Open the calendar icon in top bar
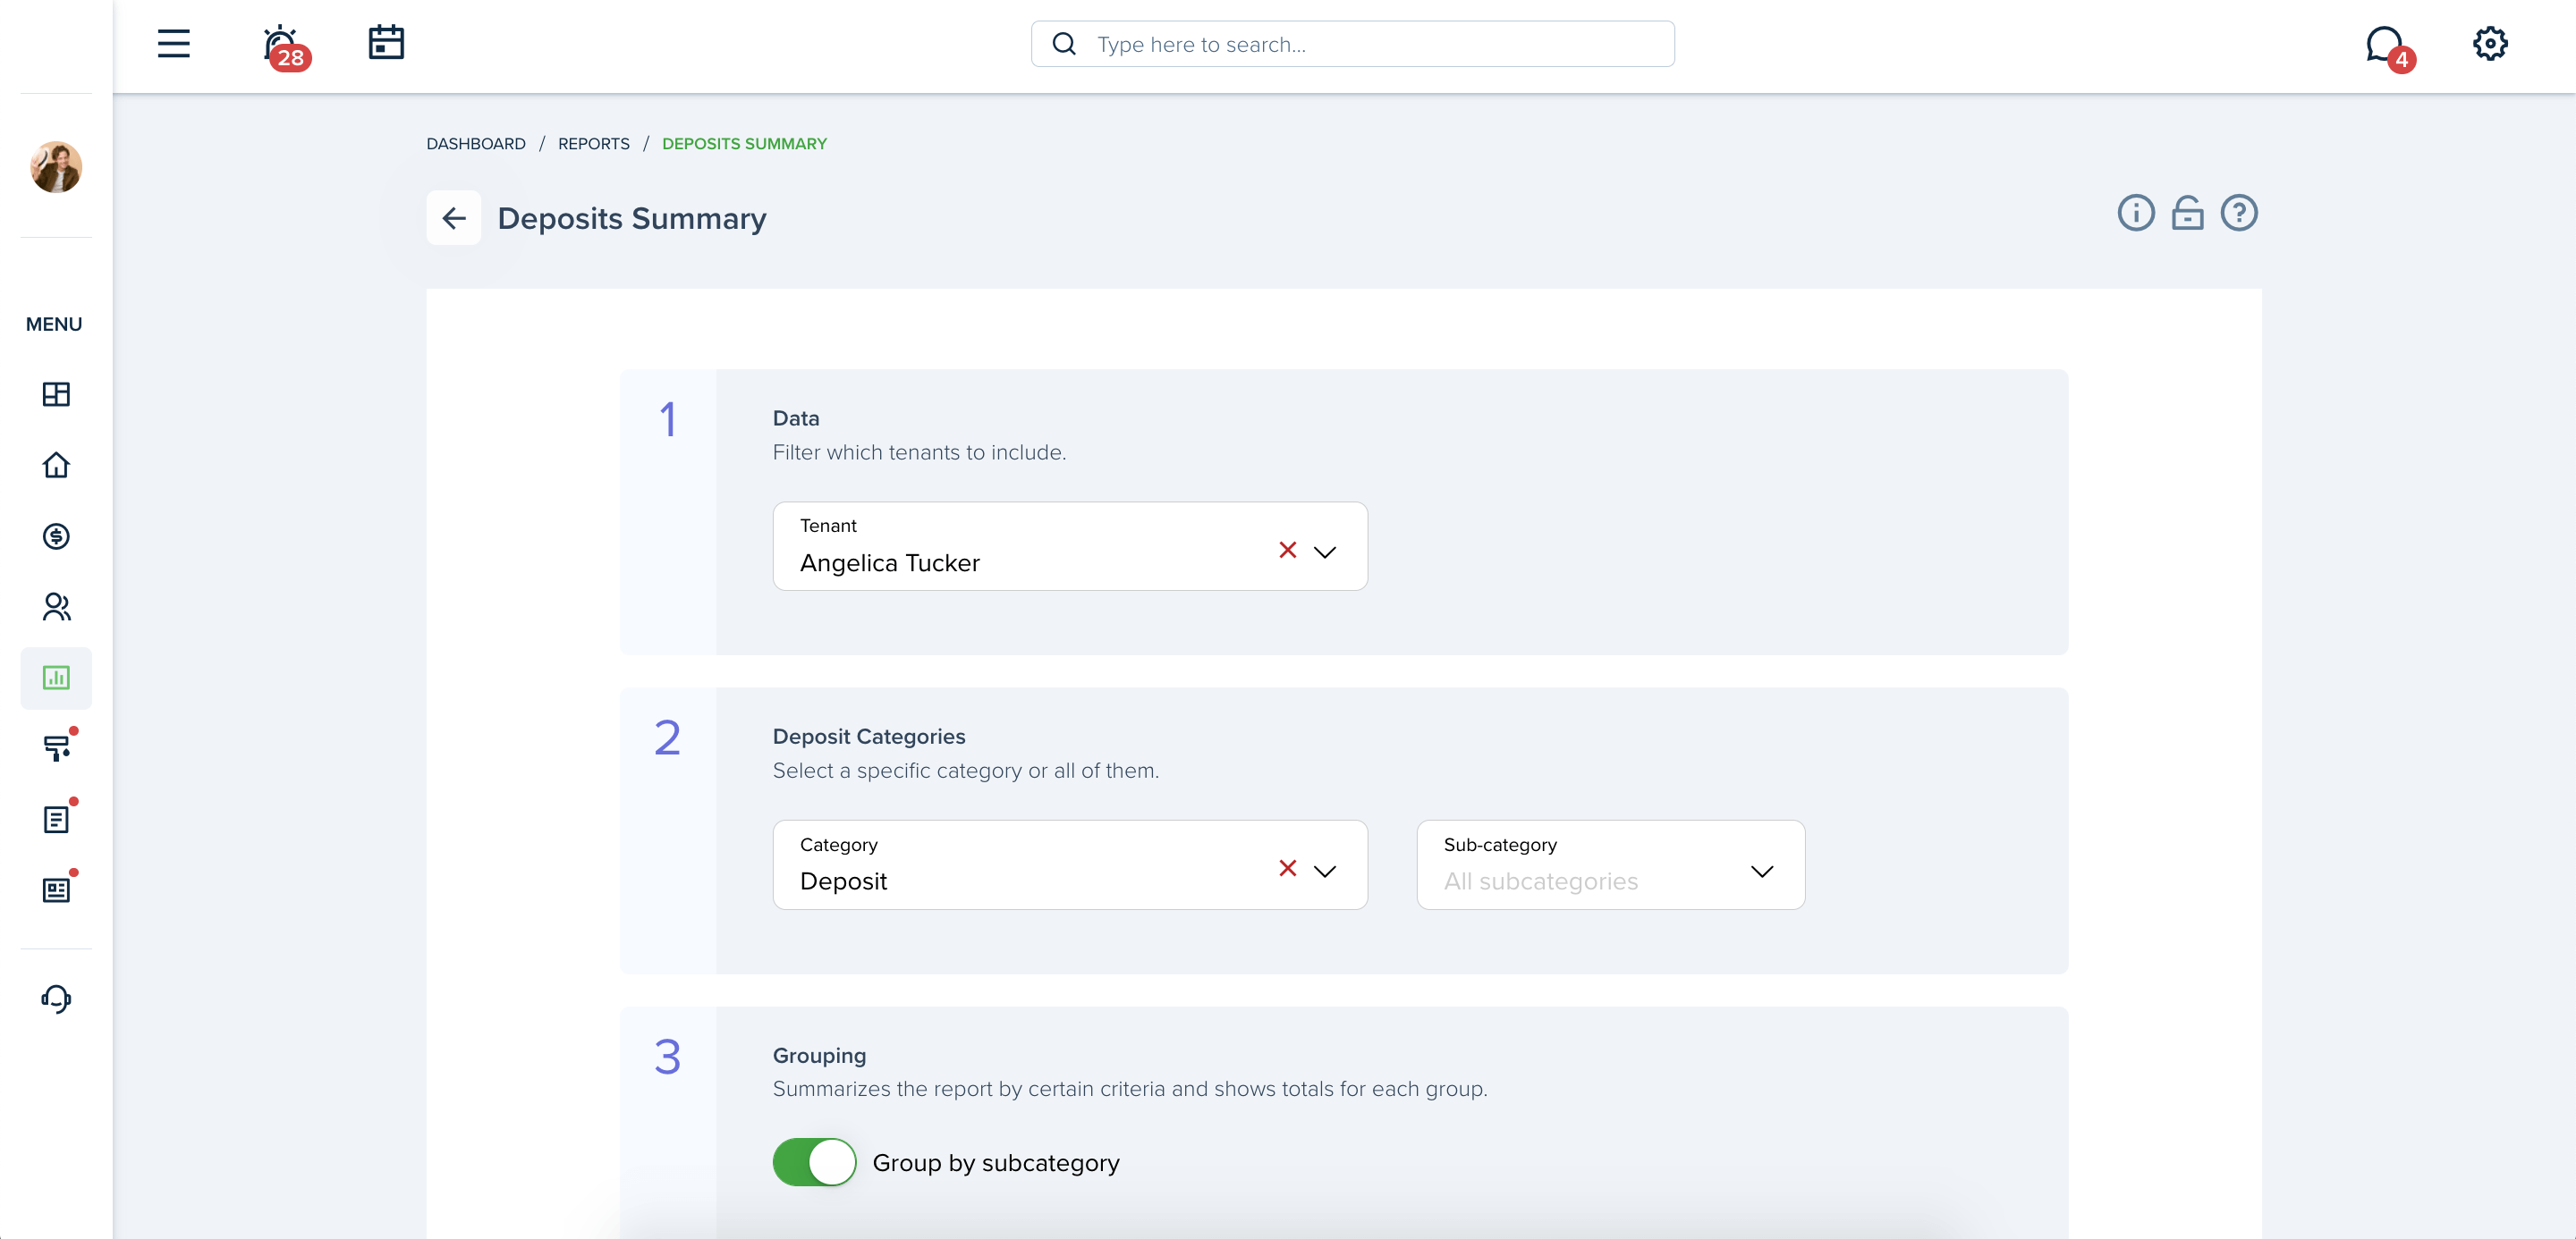 tap(386, 43)
